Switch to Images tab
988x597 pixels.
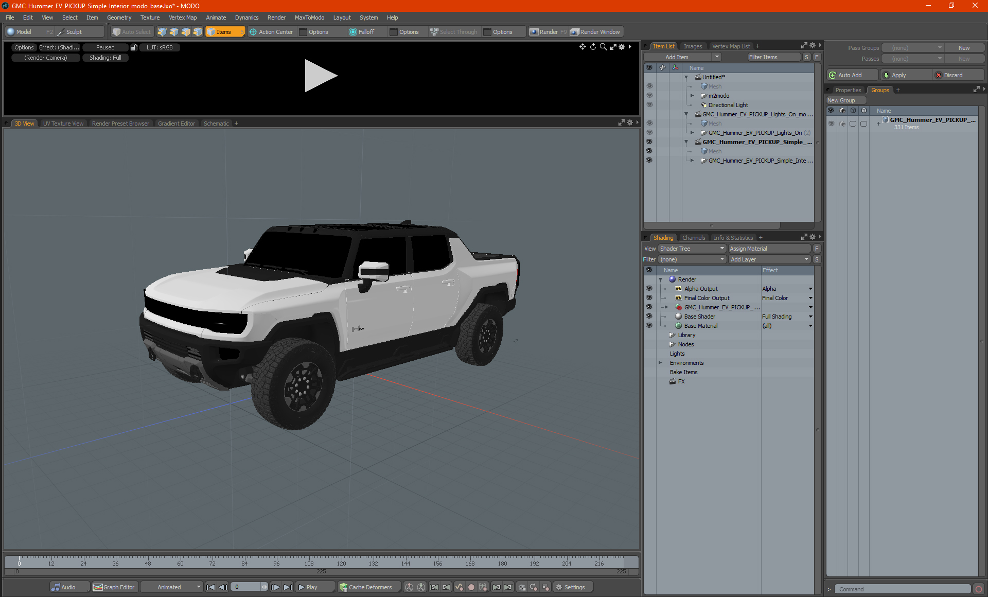pyautogui.click(x=693, y=46)
